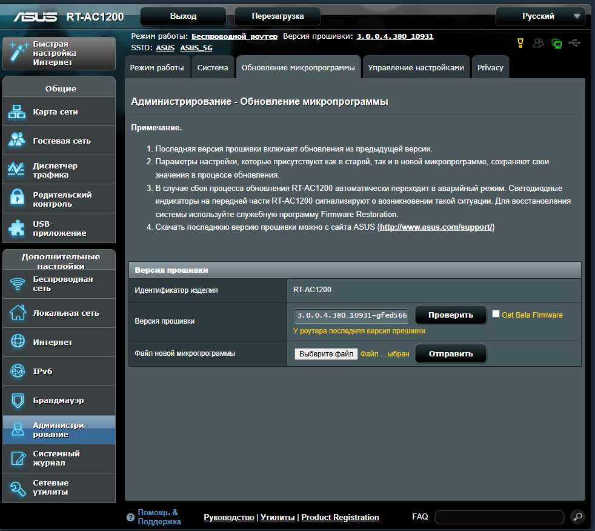Click 'У роутера последняя версия прошивки' status text
The height and width of the screenshot is (531, 595).
coord(359,331)
